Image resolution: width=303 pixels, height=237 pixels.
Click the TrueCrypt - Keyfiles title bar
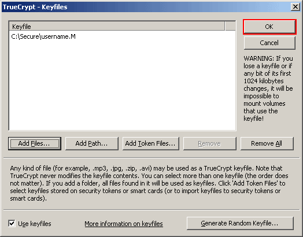[x=145, y=7]
